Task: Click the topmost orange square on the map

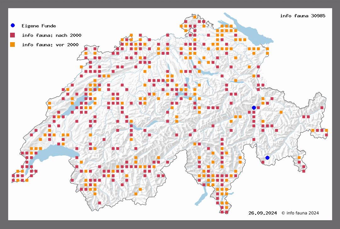Action: (x=195, y=17)
